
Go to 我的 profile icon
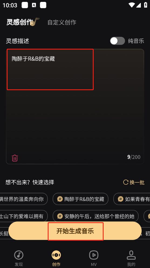coord(131,255)
